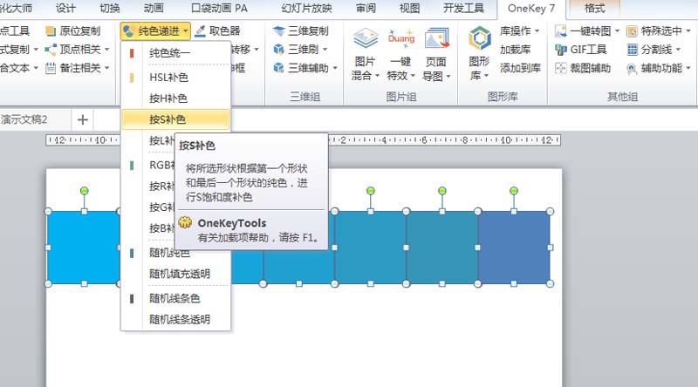Select the rightmost dark blue rectangle
The width and height of the screenshot is (698, 387).
[x=514, y=247]
